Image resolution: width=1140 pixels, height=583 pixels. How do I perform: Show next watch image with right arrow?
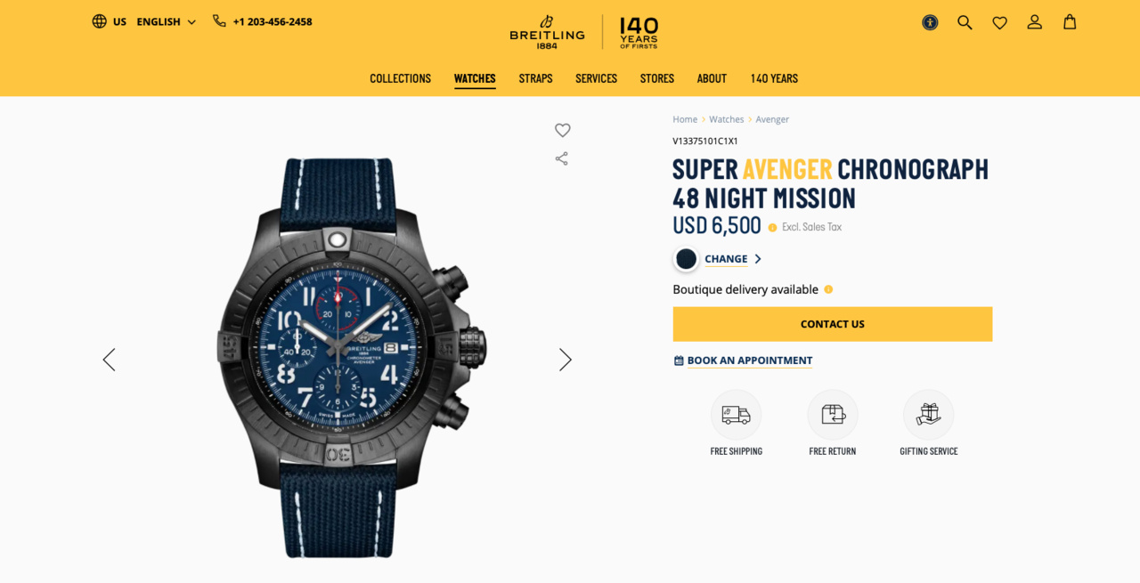point(565,360)
